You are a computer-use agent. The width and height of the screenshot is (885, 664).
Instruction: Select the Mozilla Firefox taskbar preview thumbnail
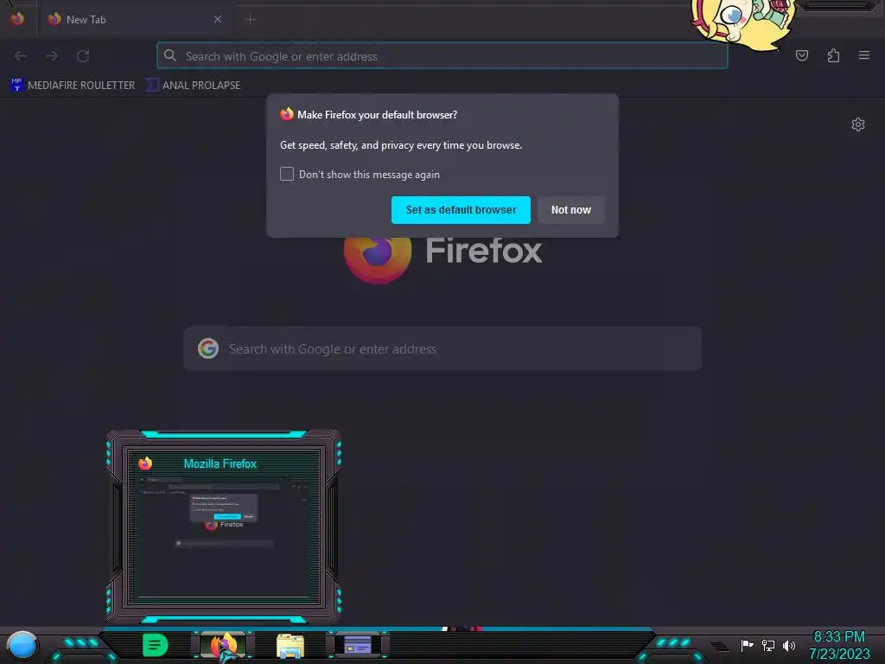tap(224, 527)
